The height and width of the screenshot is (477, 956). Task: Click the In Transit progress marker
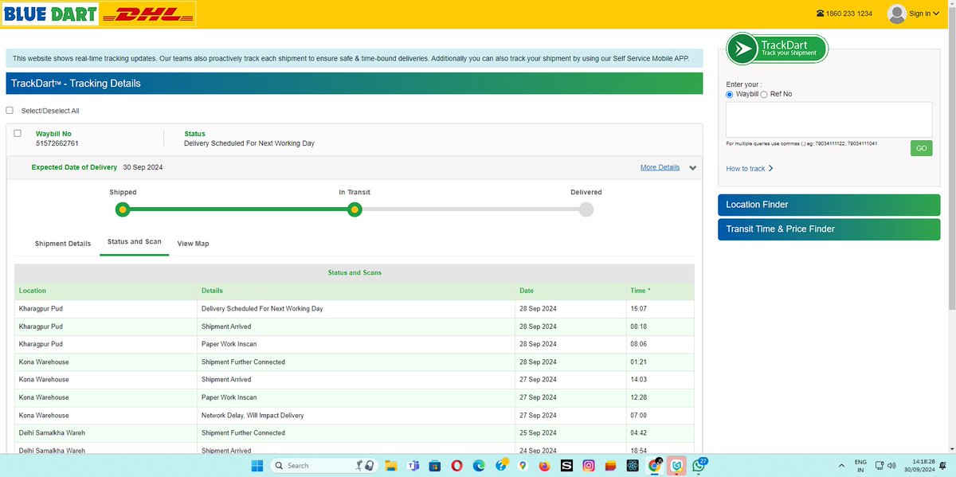(355, 209)
